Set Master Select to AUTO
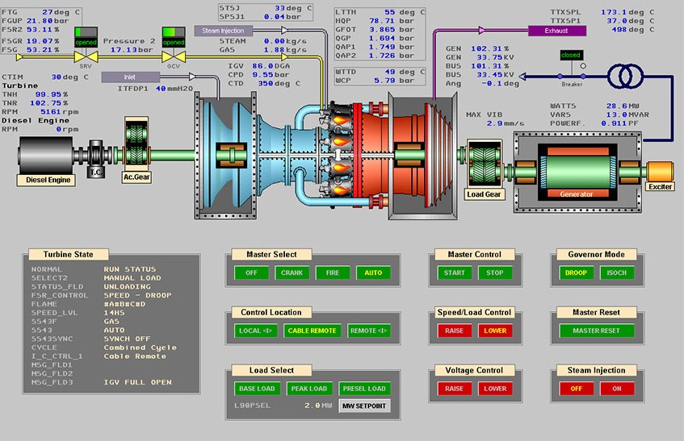 (x=373, y=273)
